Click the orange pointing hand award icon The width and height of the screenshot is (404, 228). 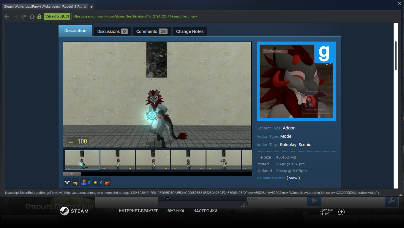75,182
